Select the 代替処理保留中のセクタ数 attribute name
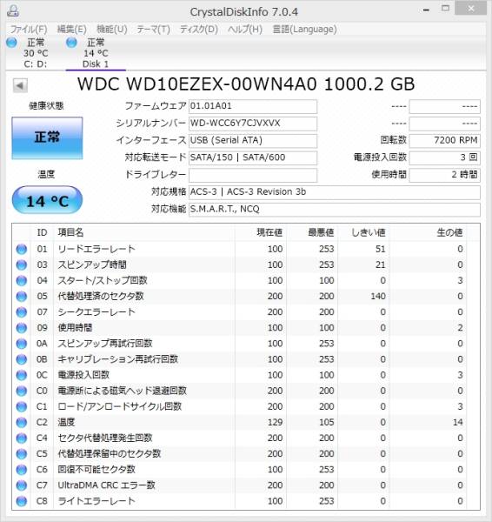Viewport: 492px width, 522px height. (110, 454)
